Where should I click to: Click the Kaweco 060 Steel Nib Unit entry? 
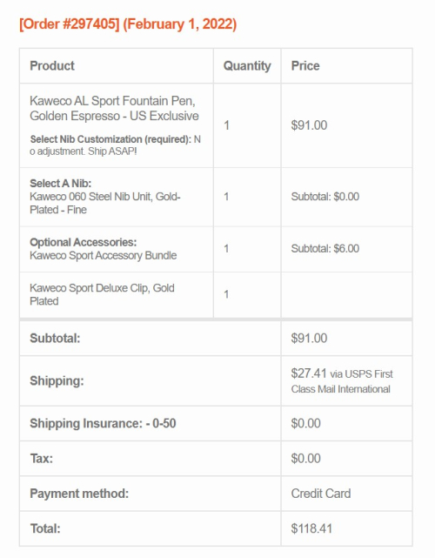(105, 203)
